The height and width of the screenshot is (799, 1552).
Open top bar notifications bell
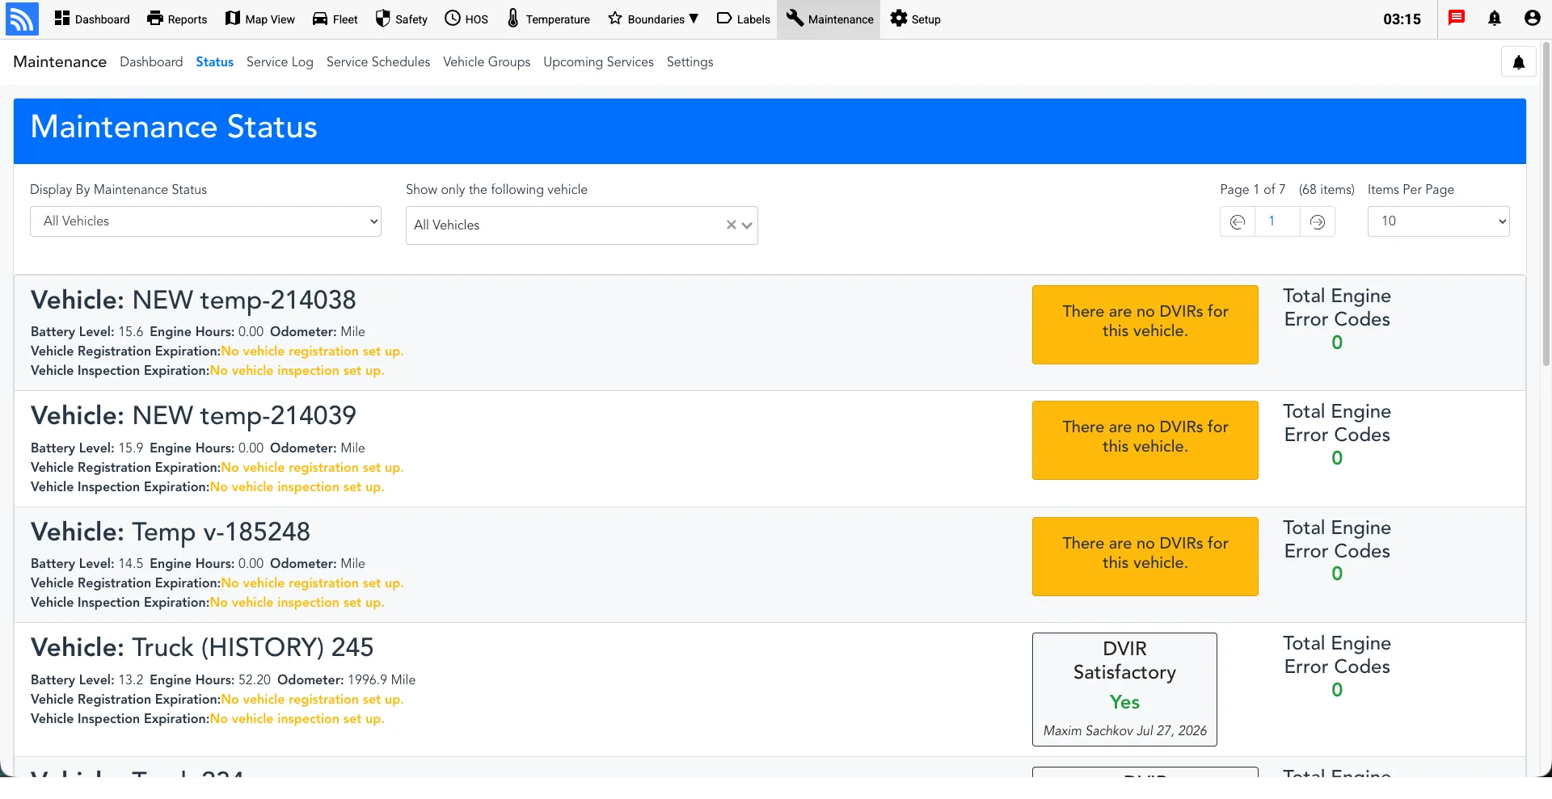coord(1495,18)
